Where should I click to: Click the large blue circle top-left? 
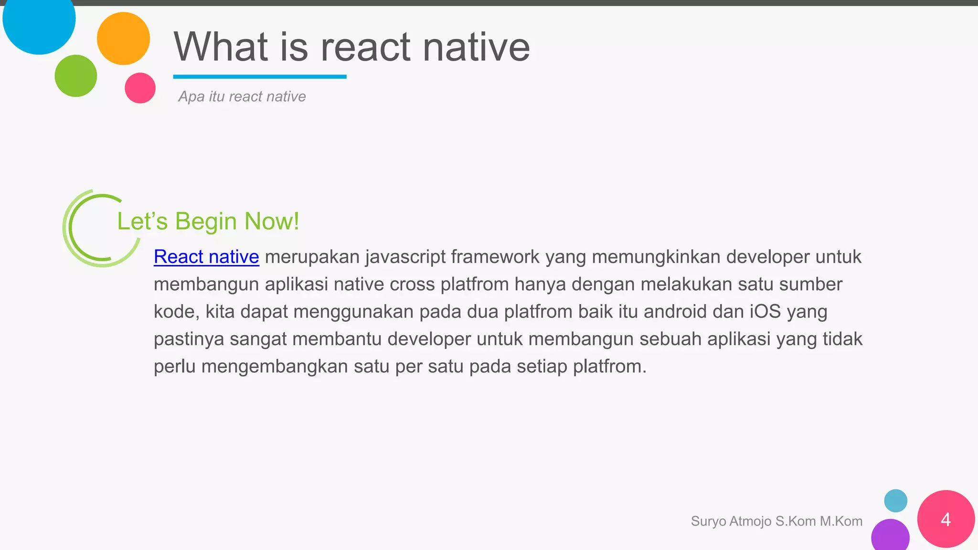39,20
